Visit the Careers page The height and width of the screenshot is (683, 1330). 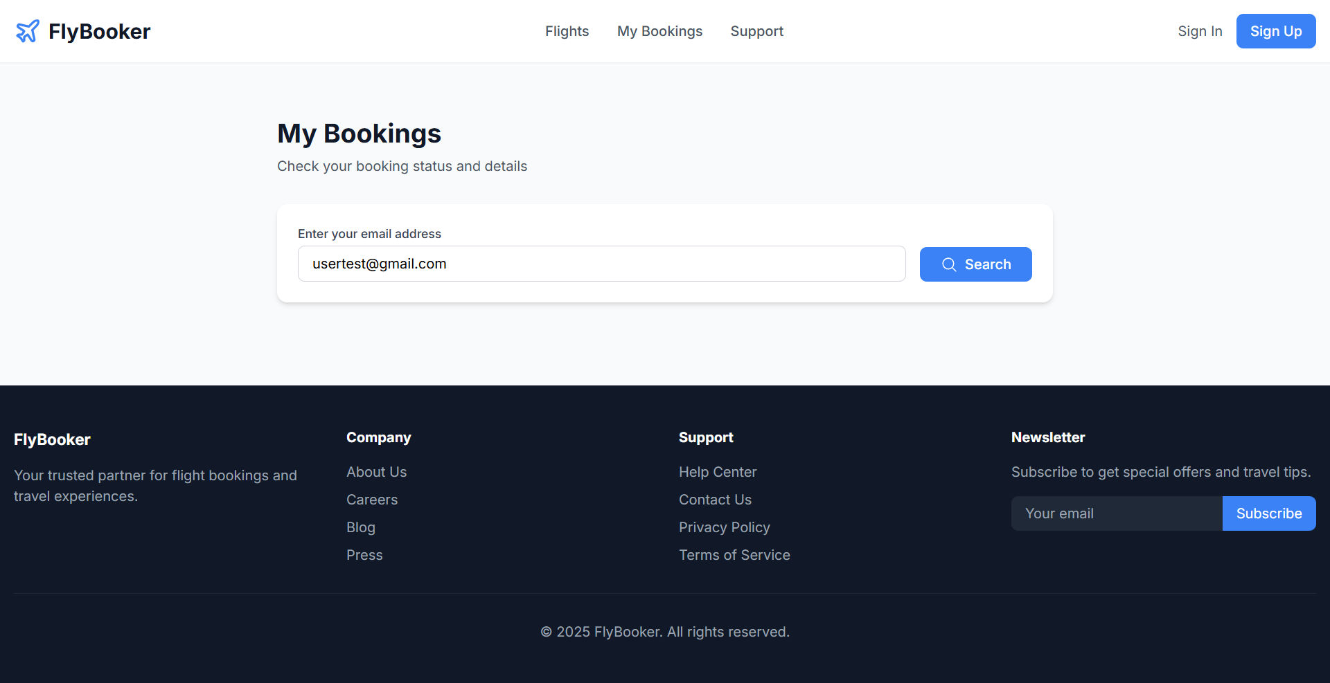[372, 500]
